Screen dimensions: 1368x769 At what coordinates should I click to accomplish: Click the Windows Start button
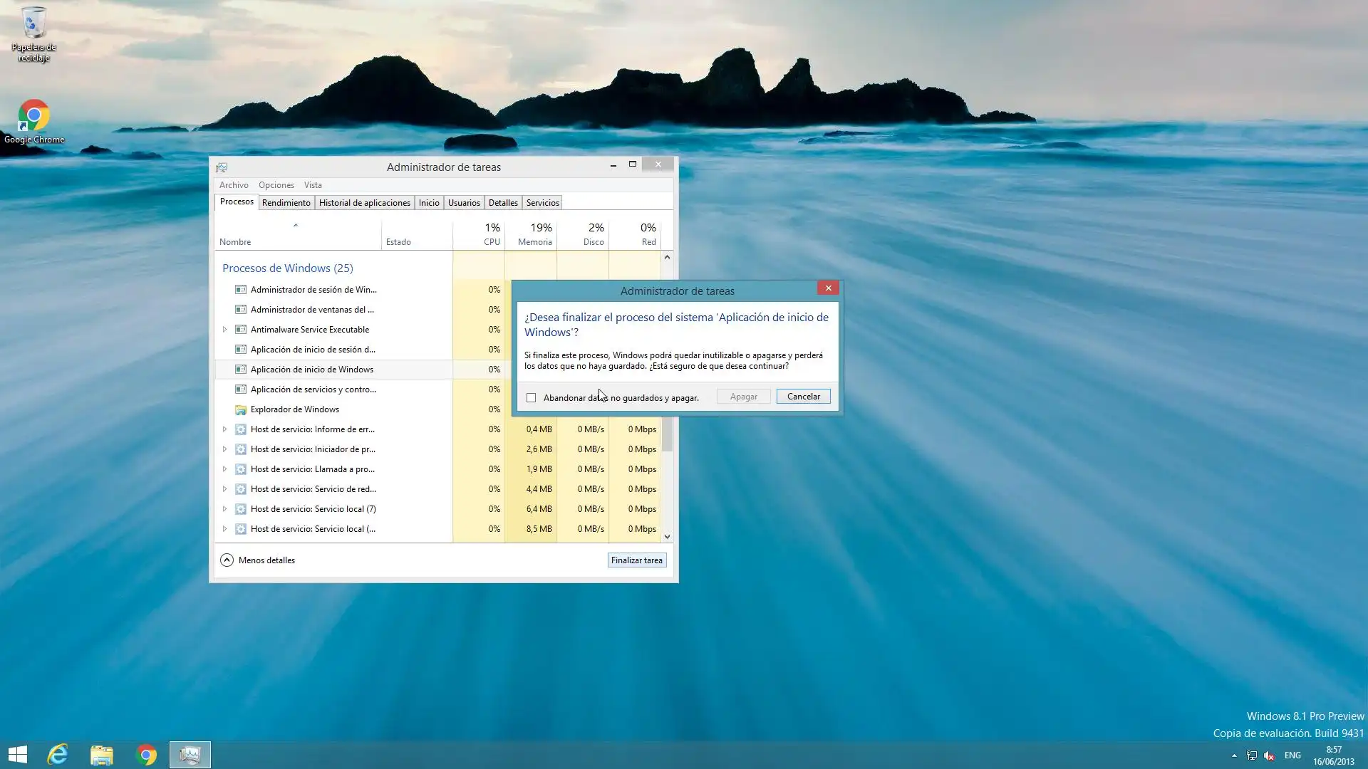coord(18,755)
